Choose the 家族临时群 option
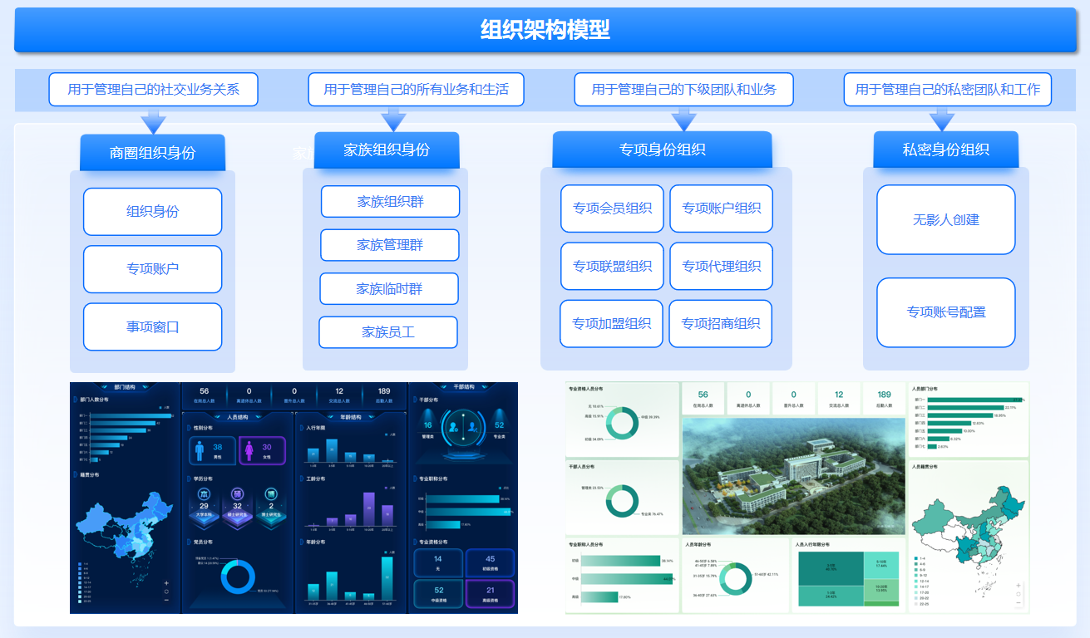The width and height of the screenshot is (1090, 638). pos(389,289)
